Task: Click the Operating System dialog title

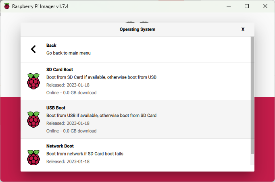Action: [137, 29]
